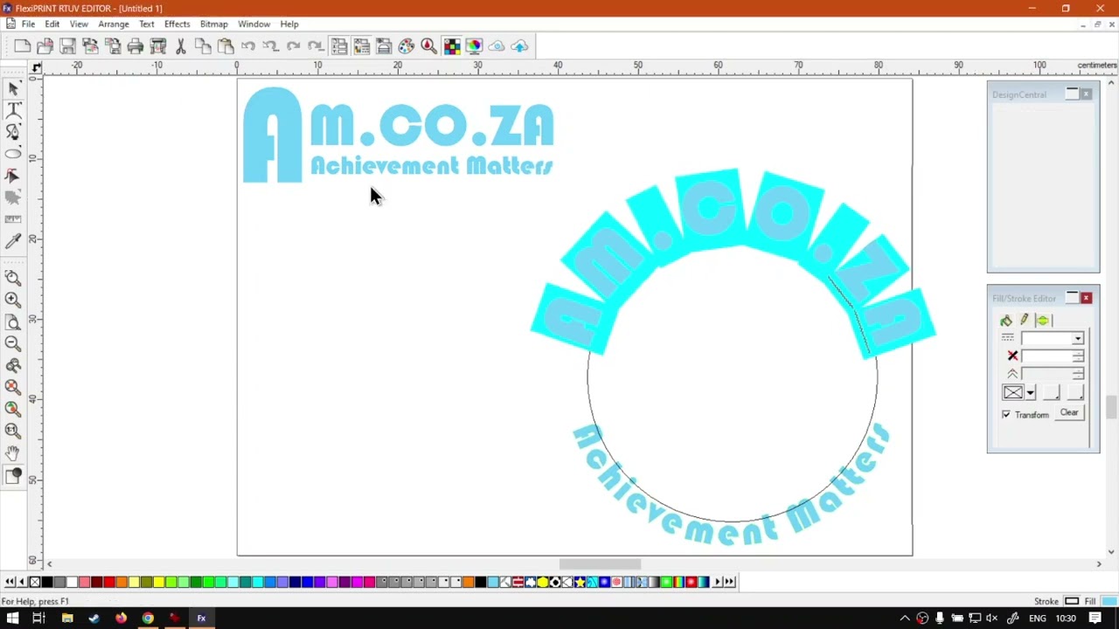Open Chrome from the taskbar
Viewport: 1119px width, 629px height.
click(148, 619)
